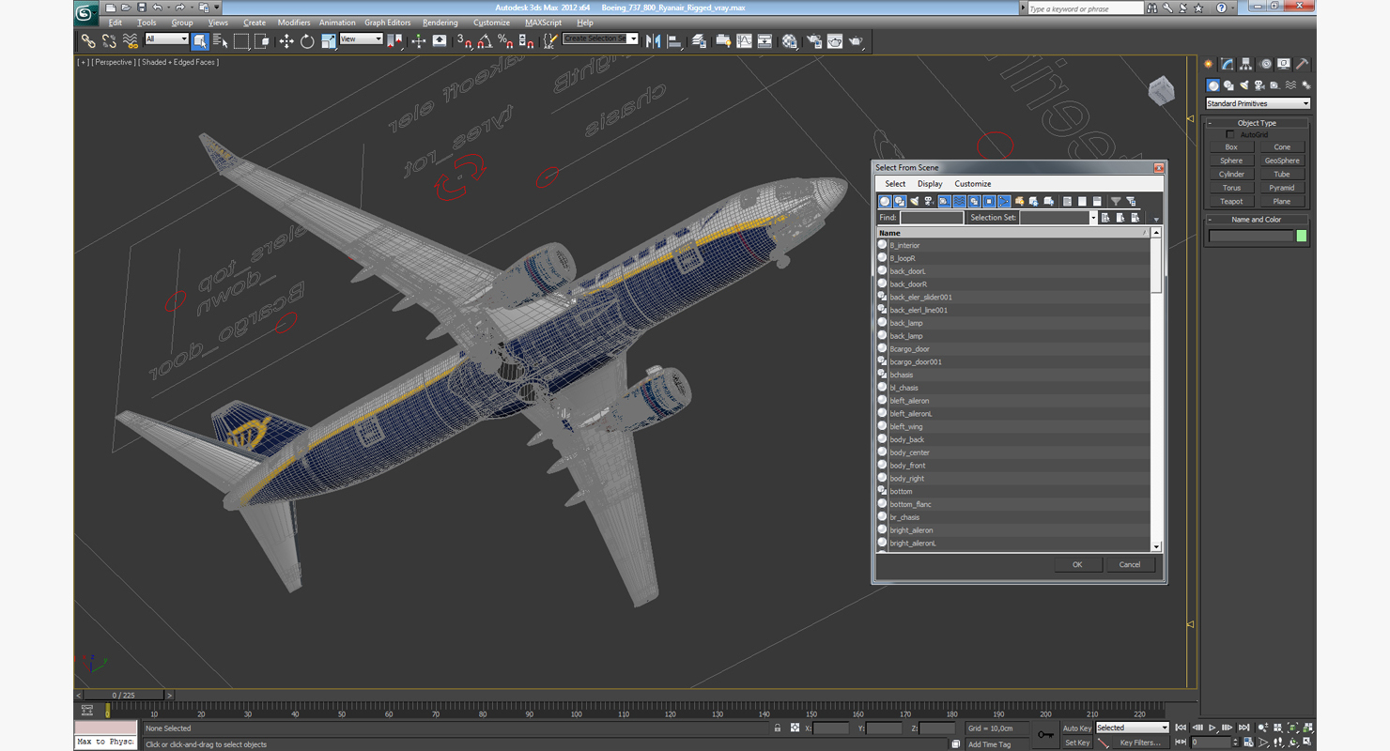Switch to the Hierarchy command panel tab
Viewport: 1390px width, 751px height.
[1245, 64]
